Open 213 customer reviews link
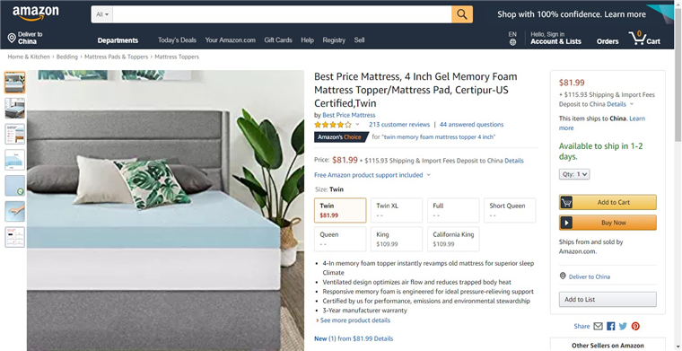This screenshot has height=351, width=682. point(399,125)
